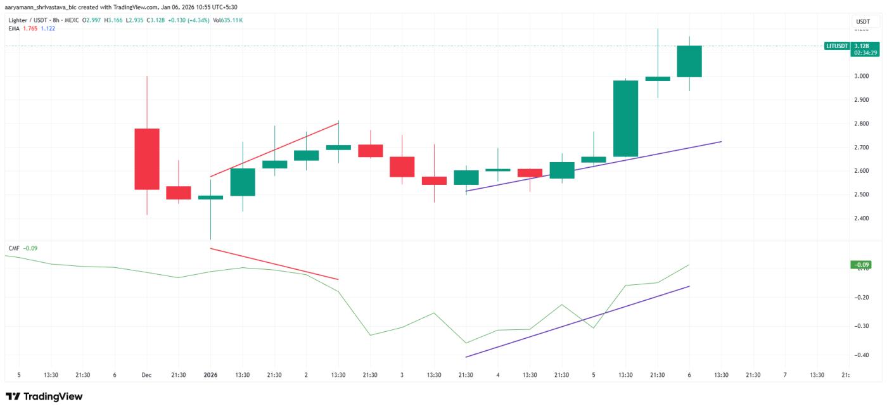Click the red EMA value 1.765
This screenshot has height=411, width=887.
point(29,28)
